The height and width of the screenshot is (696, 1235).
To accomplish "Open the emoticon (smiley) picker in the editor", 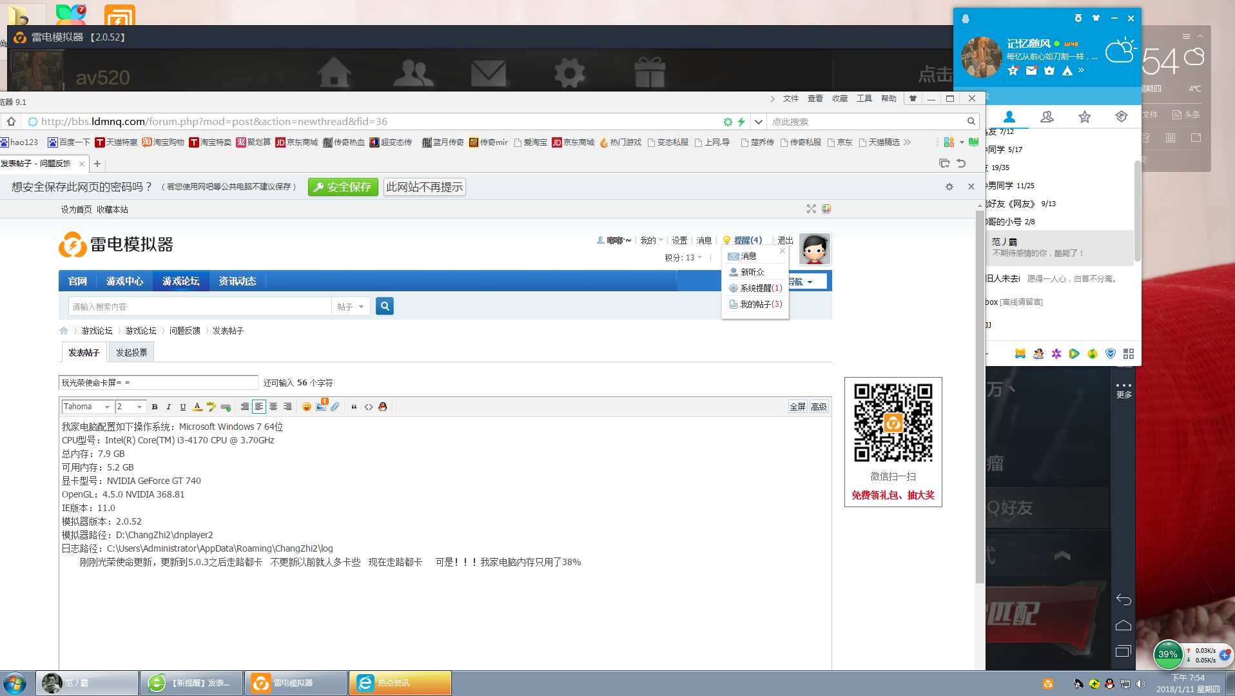I will [x=307, y=407].
